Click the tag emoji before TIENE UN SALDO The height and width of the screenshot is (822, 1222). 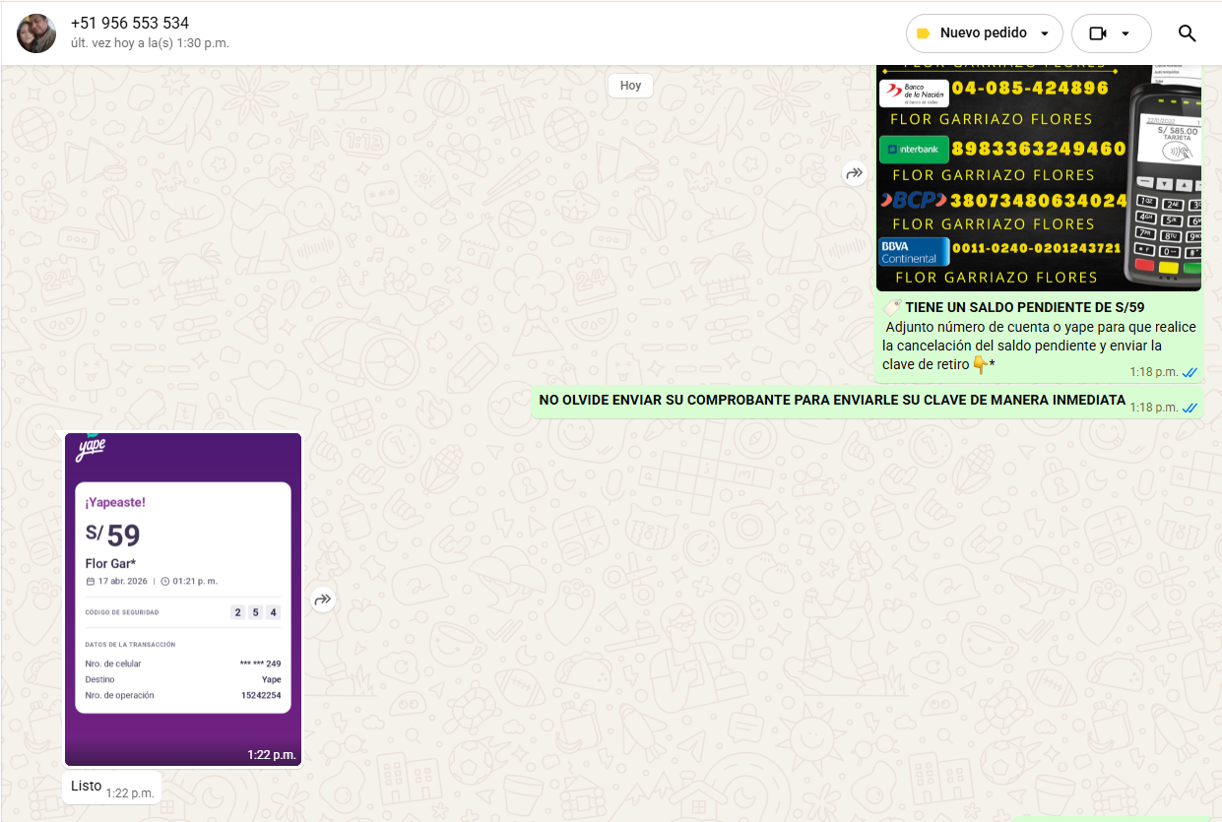pyautogui.click(x=892, y=308)
